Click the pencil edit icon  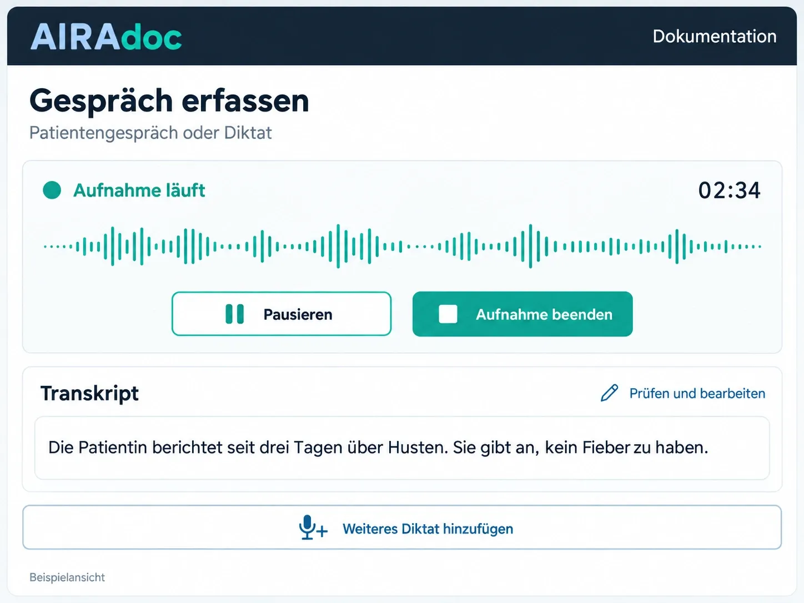610,393
